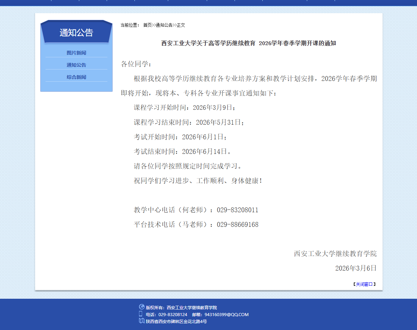
Task: Open 通知公告 sidebar menu item
Action: [76, 65]
